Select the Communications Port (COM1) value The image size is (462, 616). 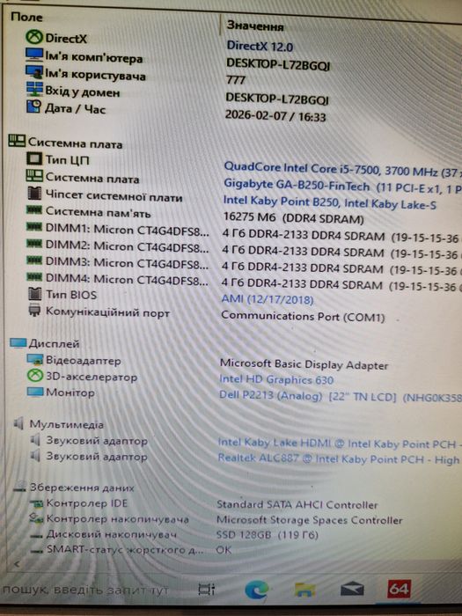coord(303,316)
